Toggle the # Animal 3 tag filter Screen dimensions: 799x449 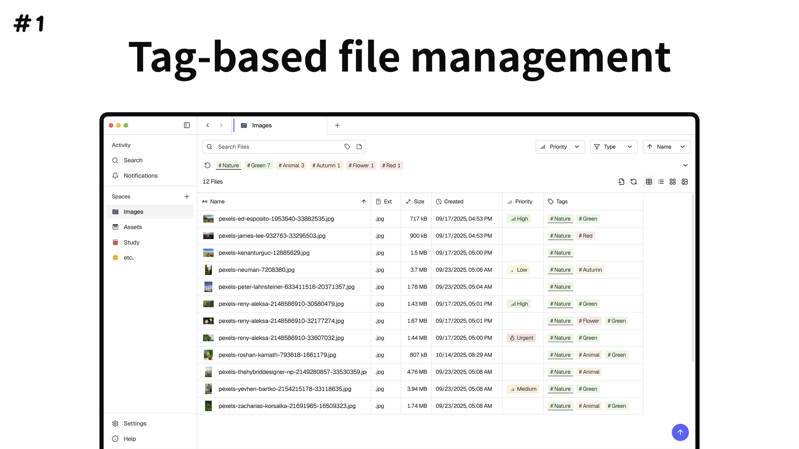pyautogui.click(x=291, y=165)
